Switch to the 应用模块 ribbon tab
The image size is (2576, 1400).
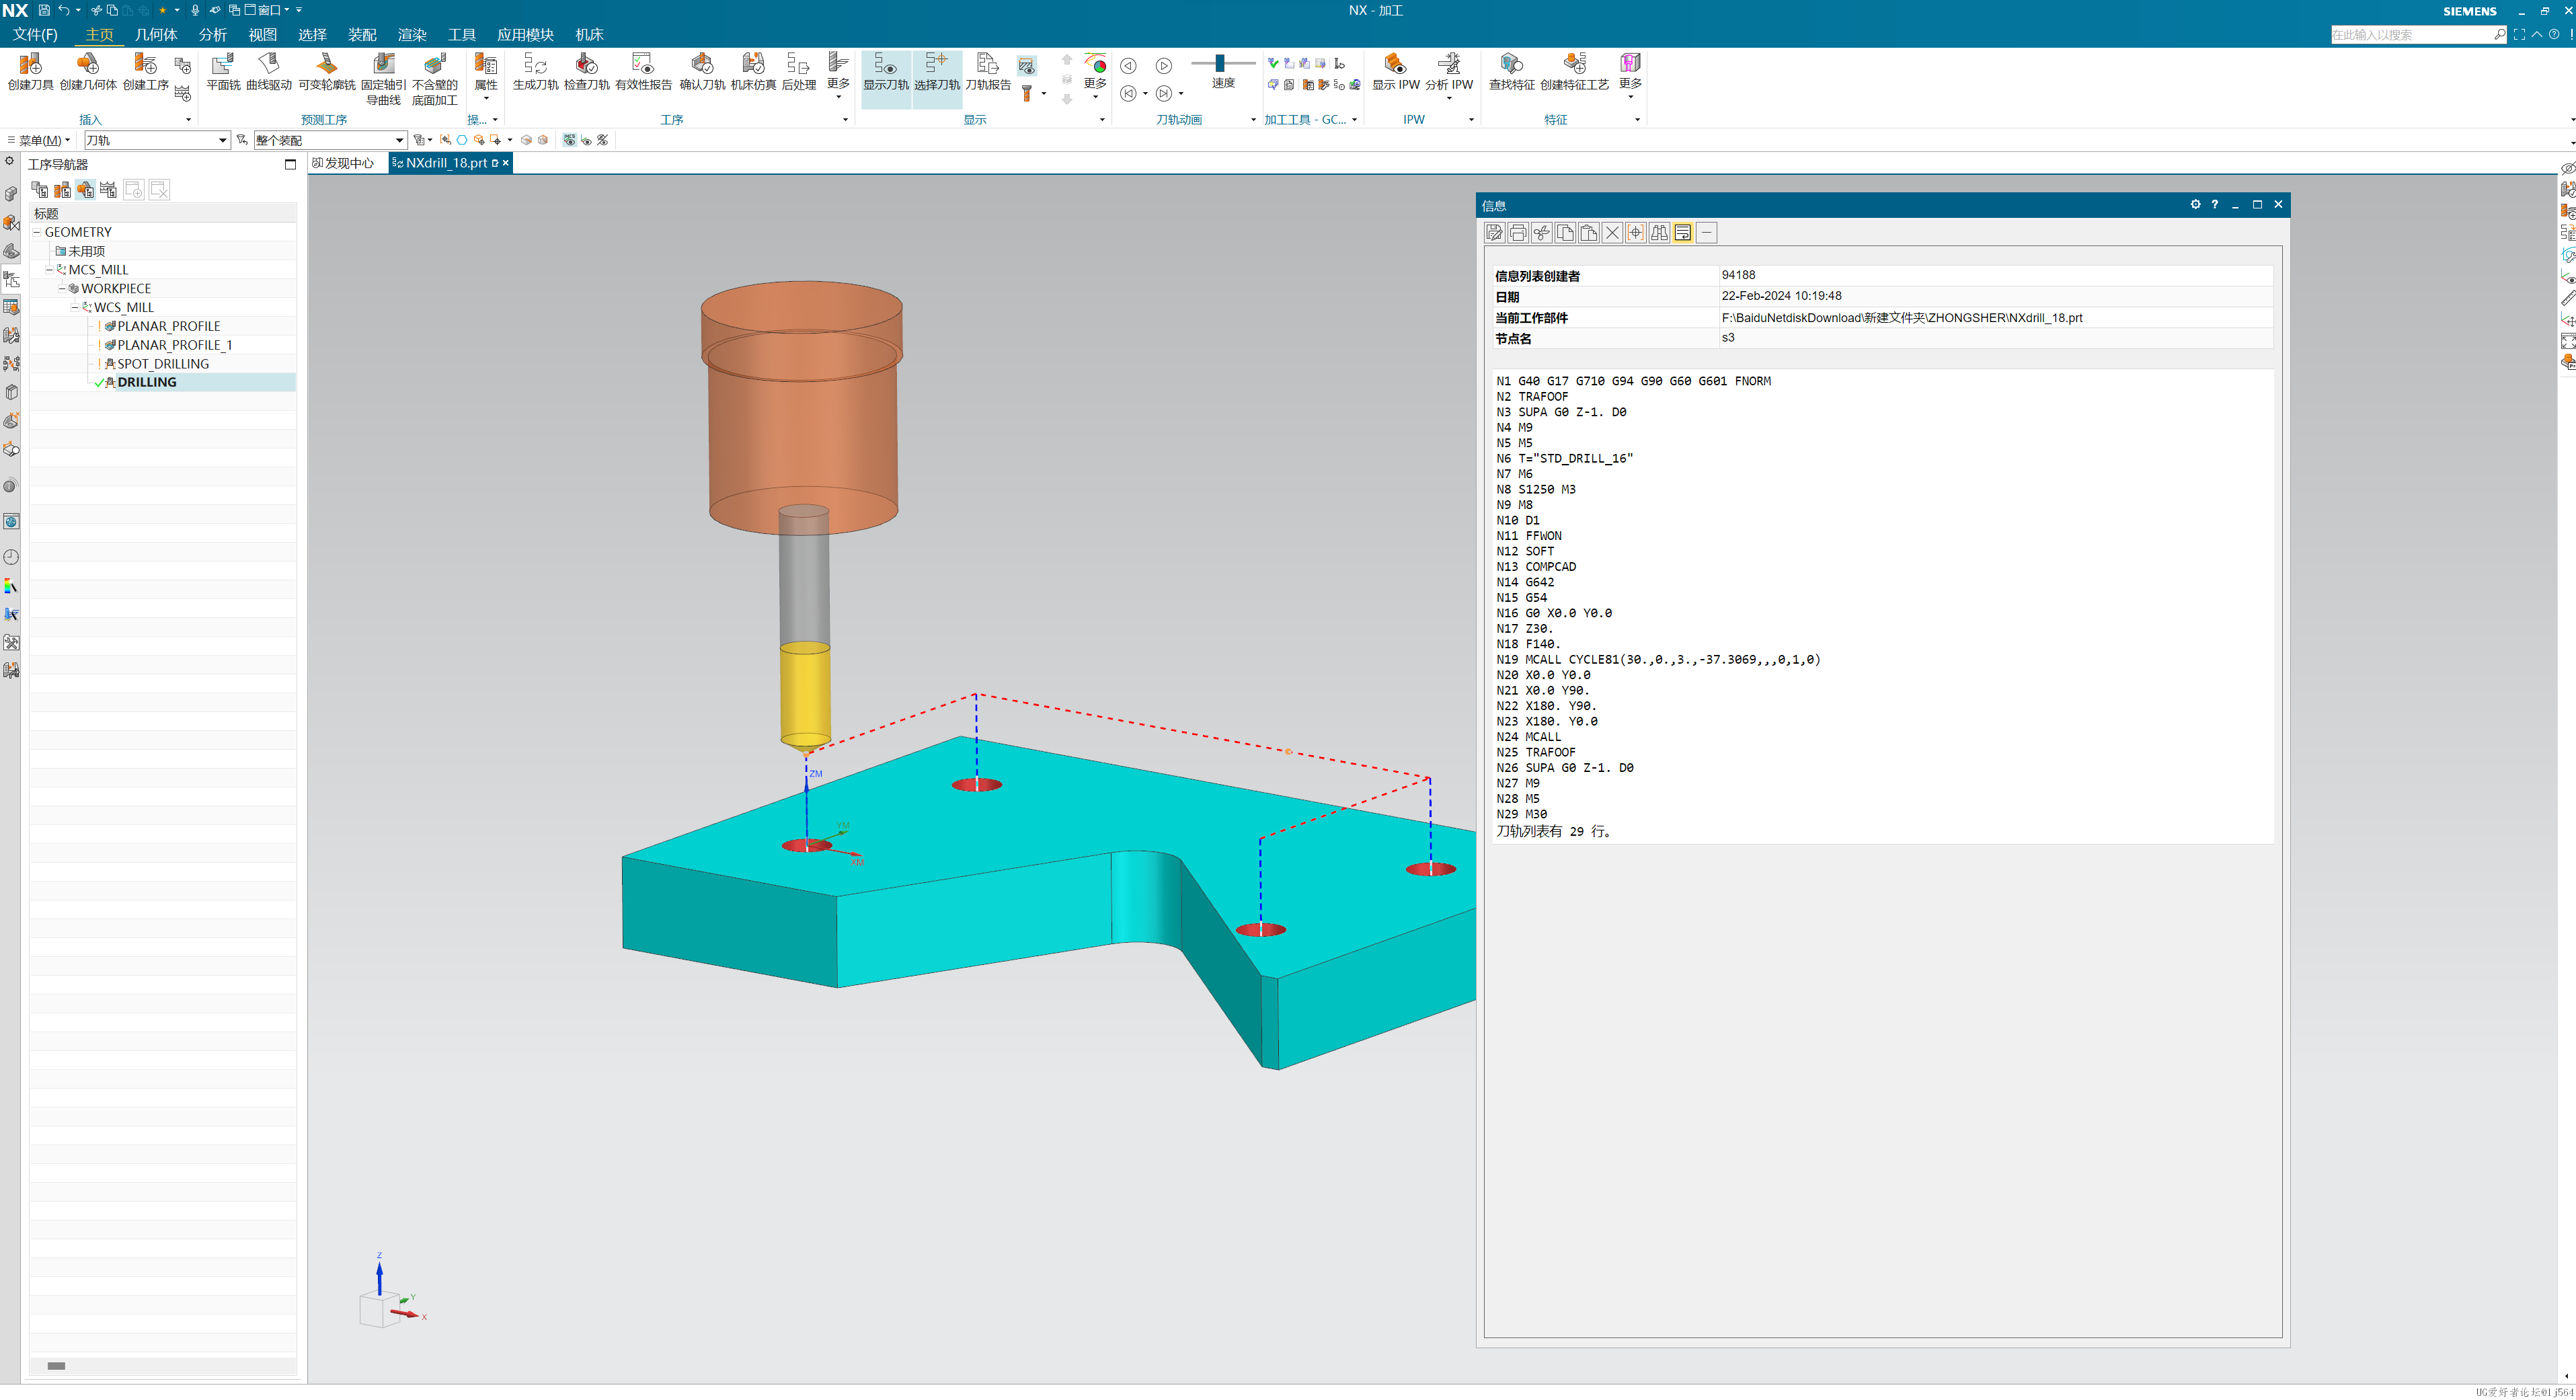click(525, 34)
